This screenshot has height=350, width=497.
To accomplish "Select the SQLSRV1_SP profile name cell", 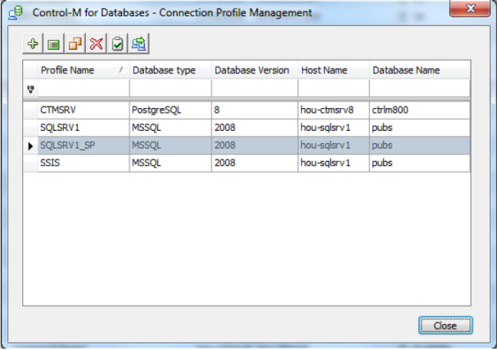I will pyautogui.click(x=84, y=146).
